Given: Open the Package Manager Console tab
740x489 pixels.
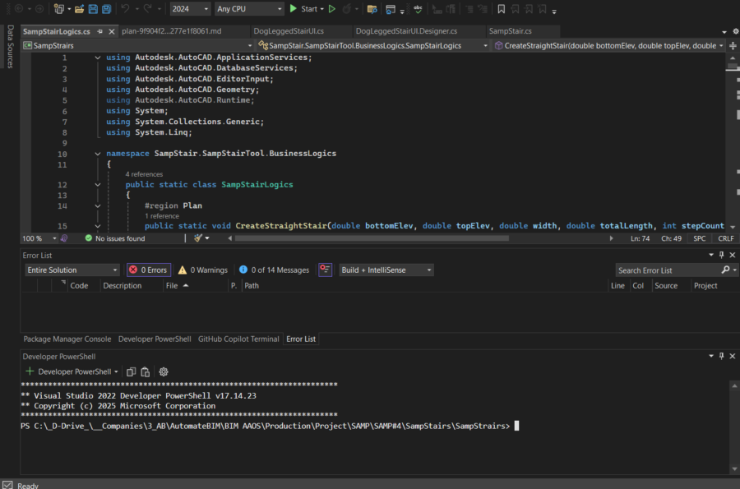Looking at the screenshot, I should [x=67, y=339].
